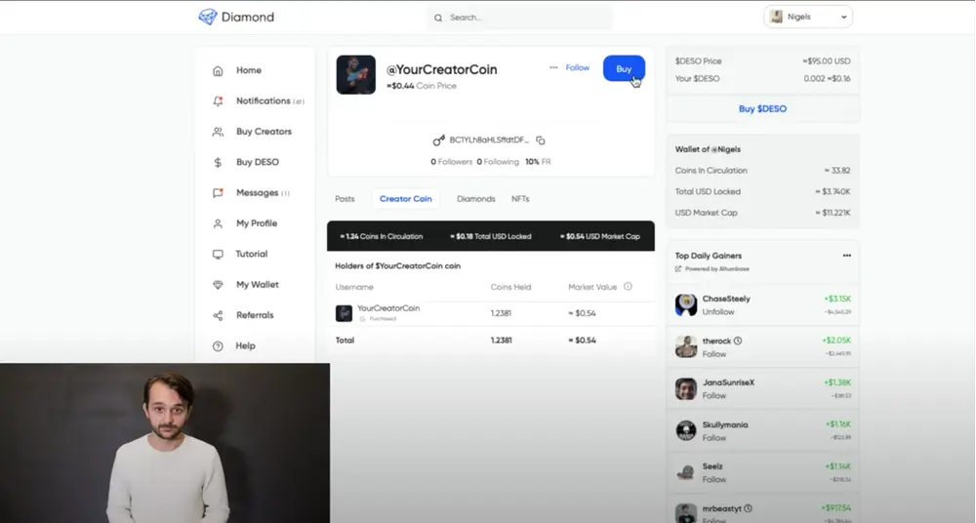Click the 0 Following count

498,162
